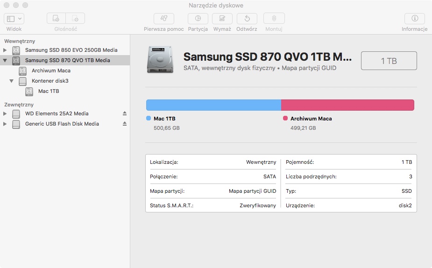Click the Mac 1TB legend label
Viewport: 432px width, 268px height.
pos(164,119)
